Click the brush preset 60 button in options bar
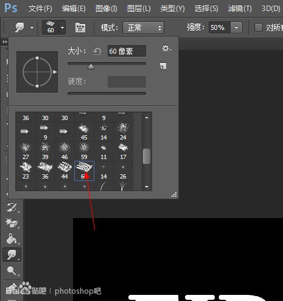 [51, 27]
